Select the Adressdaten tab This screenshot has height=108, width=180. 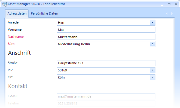point(17,13)
